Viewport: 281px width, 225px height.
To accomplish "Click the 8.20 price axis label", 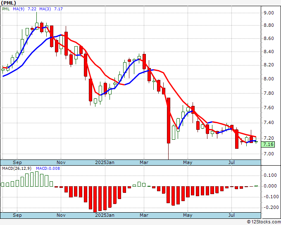I will 269,65.
